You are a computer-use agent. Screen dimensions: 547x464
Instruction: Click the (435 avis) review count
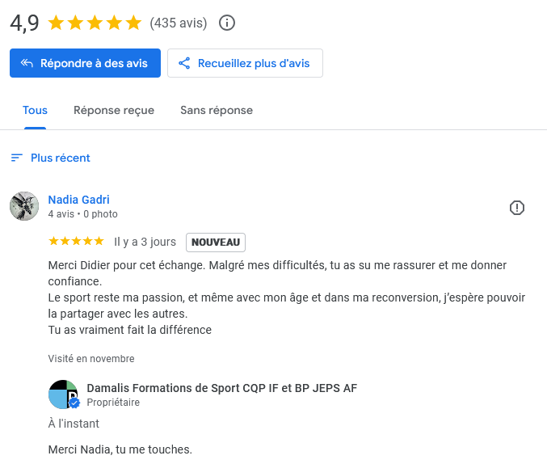(x=179, y=23)
